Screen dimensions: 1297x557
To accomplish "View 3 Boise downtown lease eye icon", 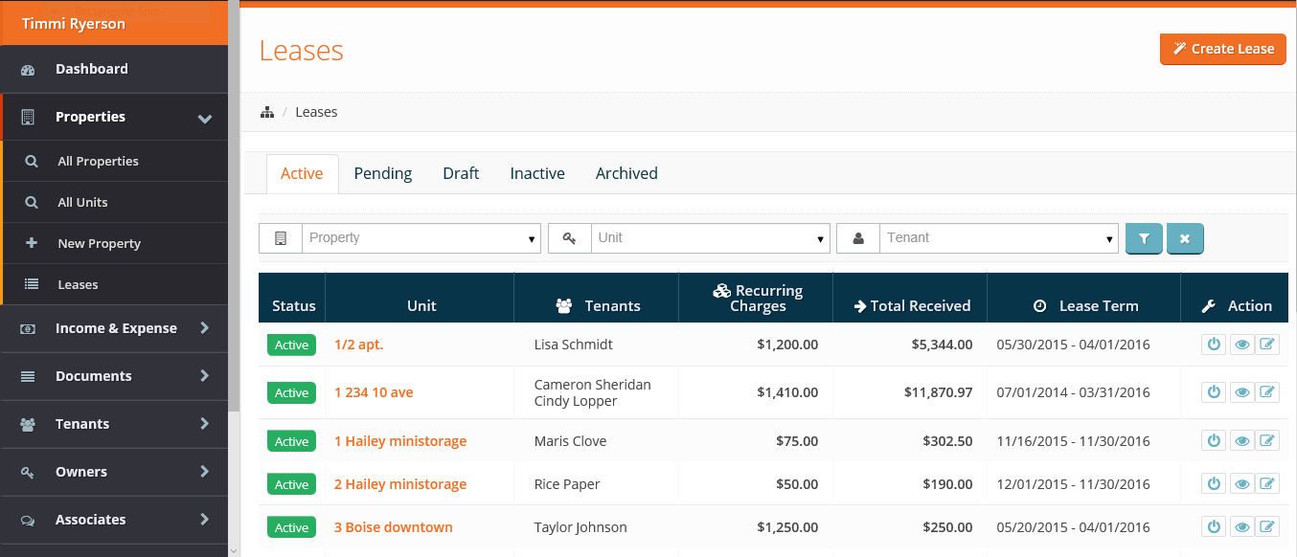I will coord(1241,527).
